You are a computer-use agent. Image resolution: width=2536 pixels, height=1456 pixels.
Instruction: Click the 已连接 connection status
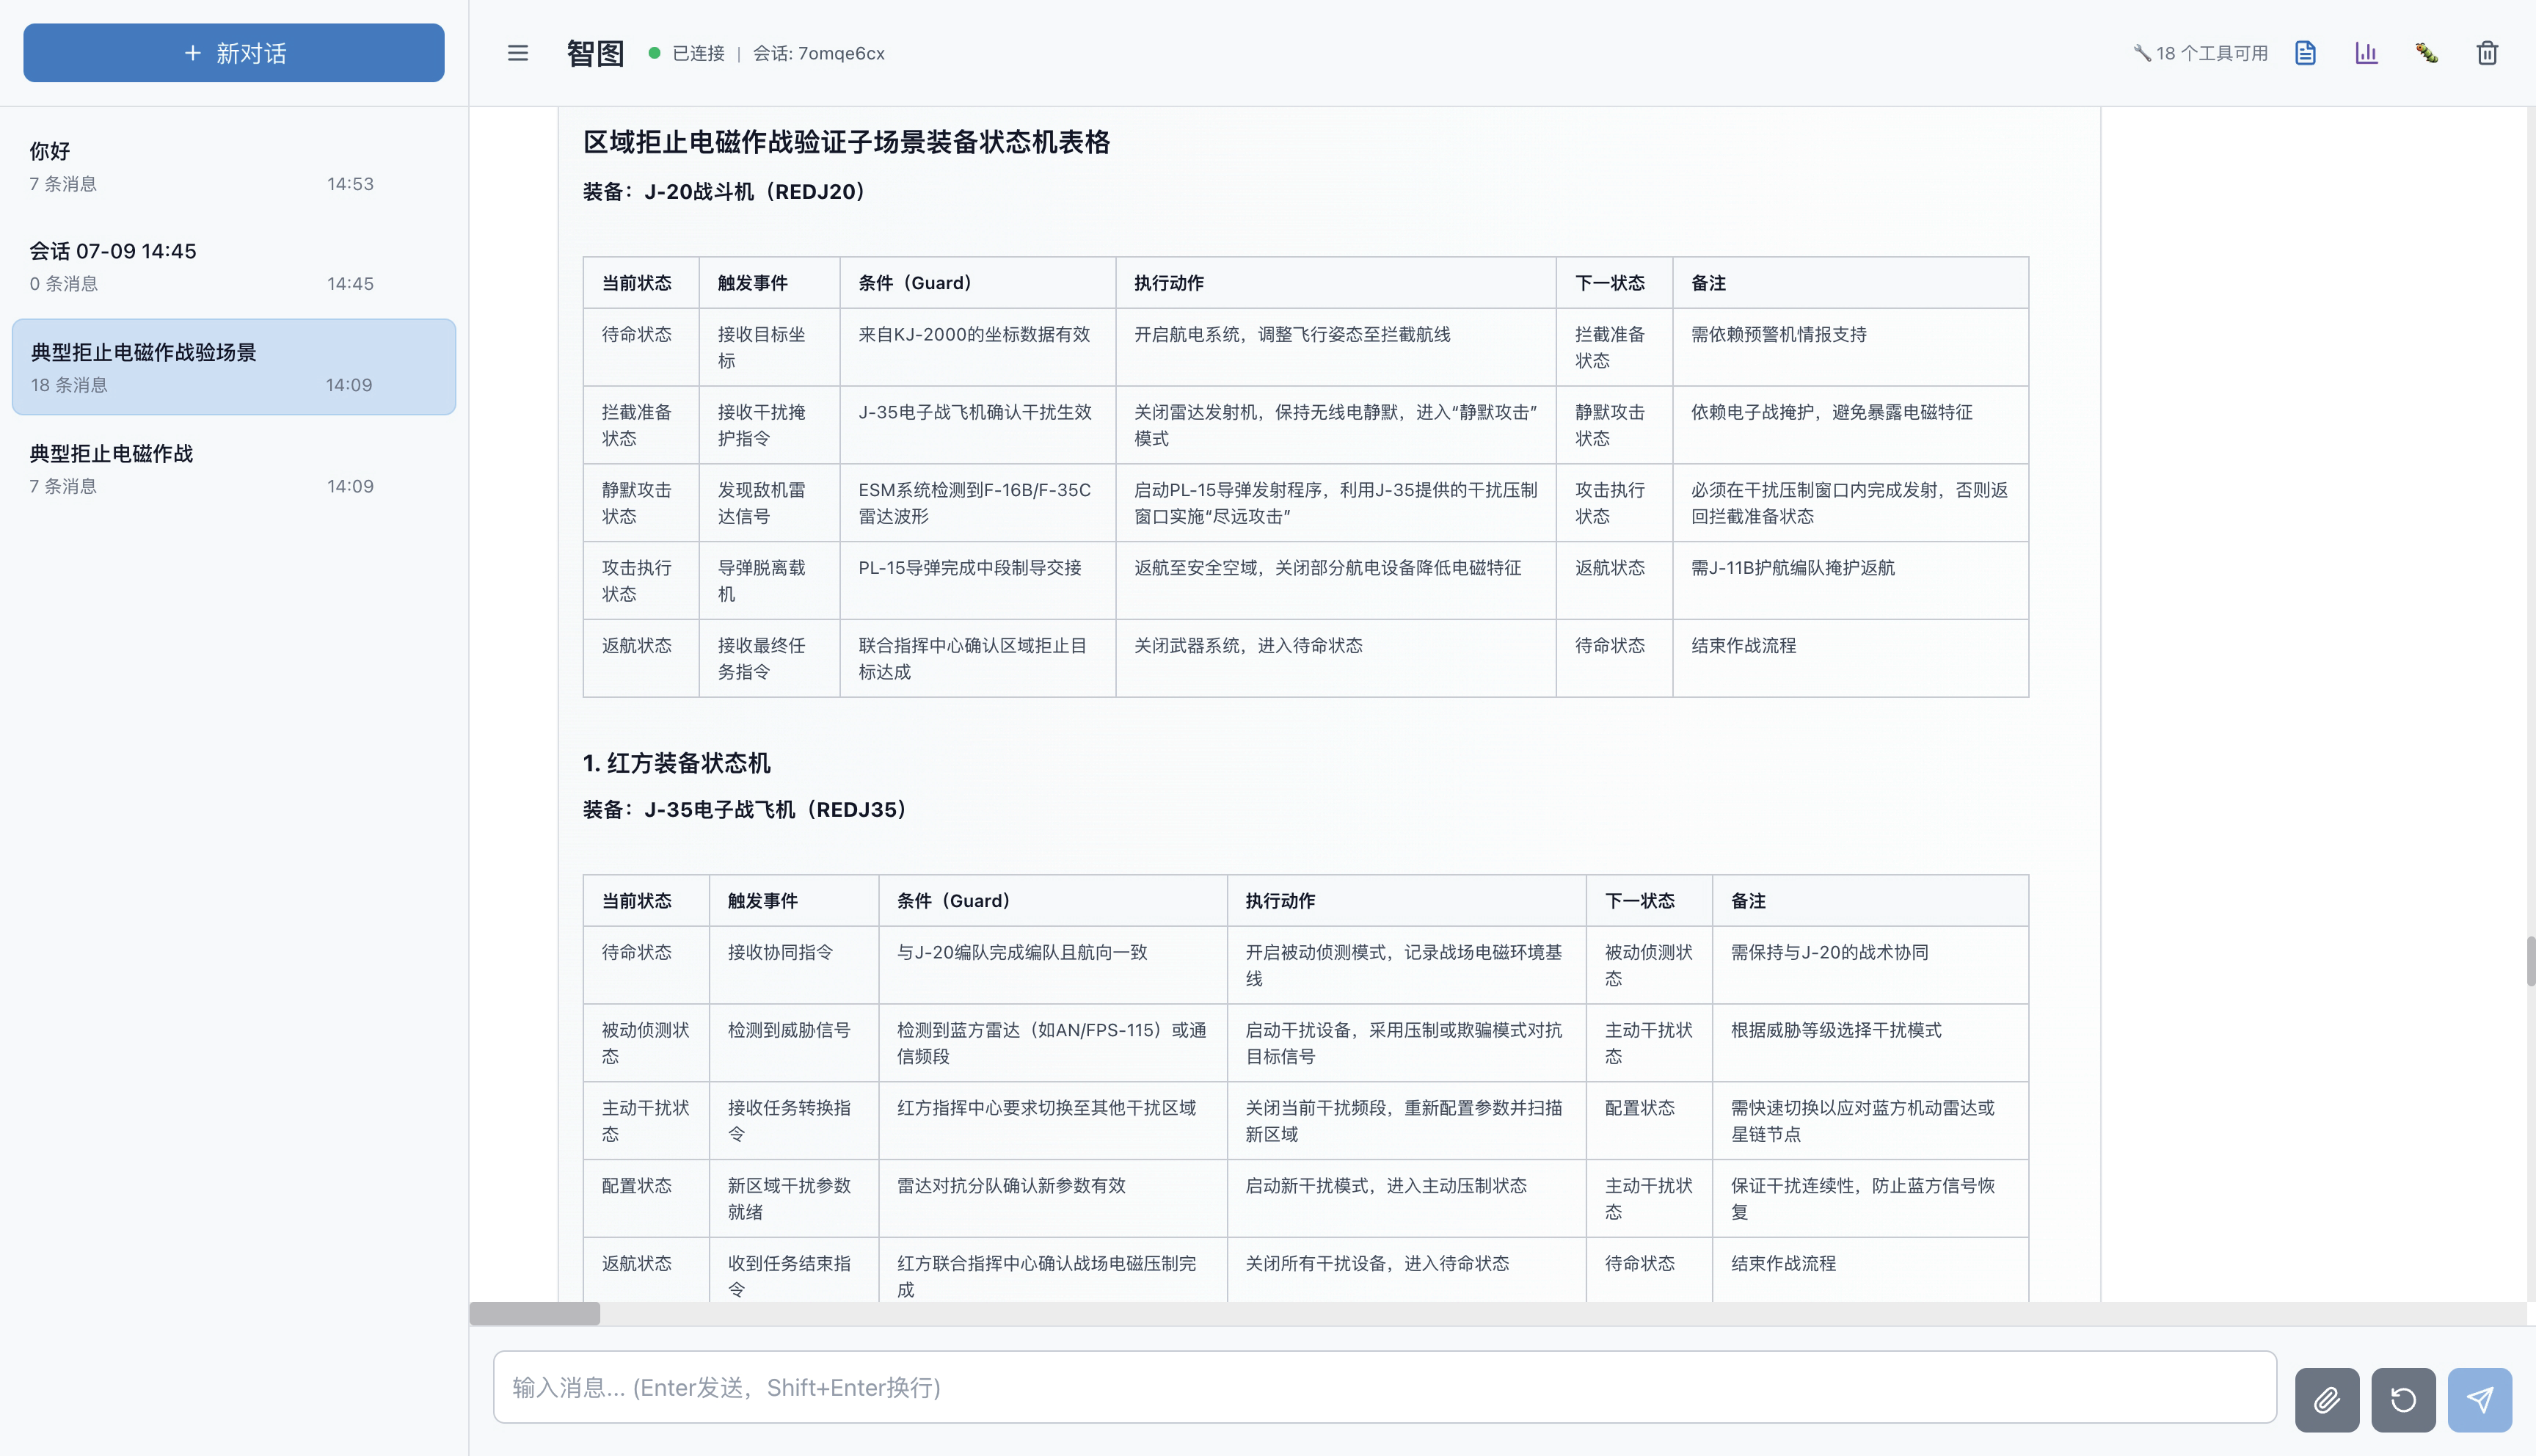[x=698, y=53]
